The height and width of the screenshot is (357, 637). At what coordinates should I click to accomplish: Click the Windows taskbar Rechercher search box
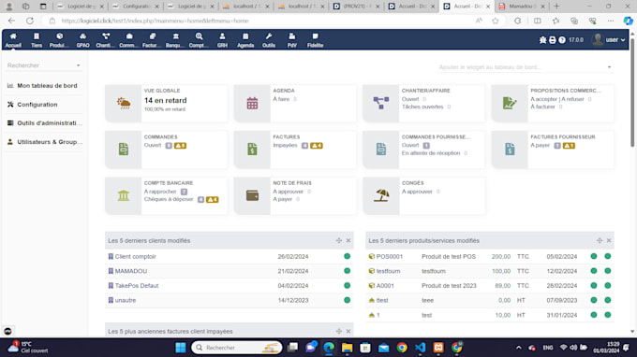click(x=237, y=348)
